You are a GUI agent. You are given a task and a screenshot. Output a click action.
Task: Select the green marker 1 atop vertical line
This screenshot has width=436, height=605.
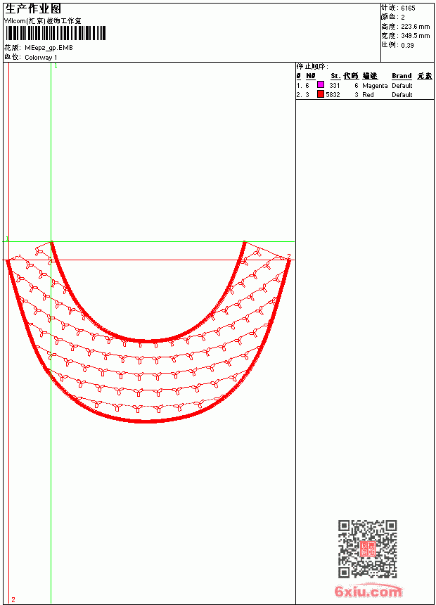(x=56, y=66)
